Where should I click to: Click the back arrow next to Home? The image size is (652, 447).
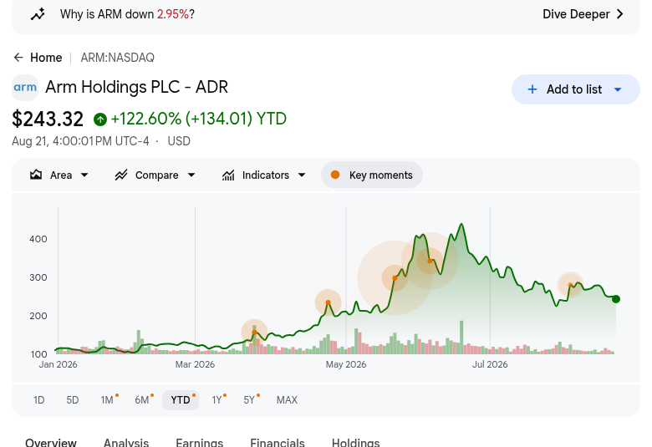[18, 58]
